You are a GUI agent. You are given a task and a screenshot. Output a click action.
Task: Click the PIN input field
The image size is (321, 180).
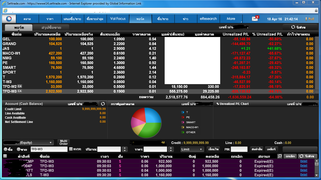click(x=239, y=149)
